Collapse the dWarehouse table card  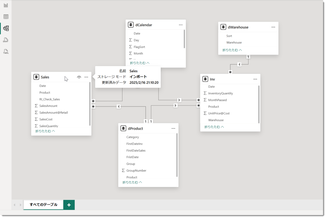[x=232, y=50]
